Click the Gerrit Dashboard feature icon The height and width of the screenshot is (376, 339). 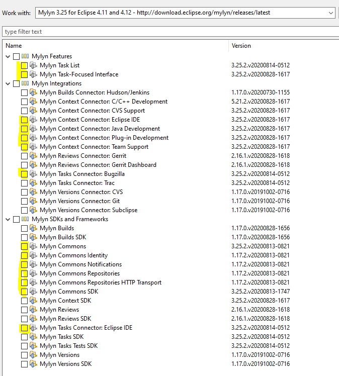(33, 165)
